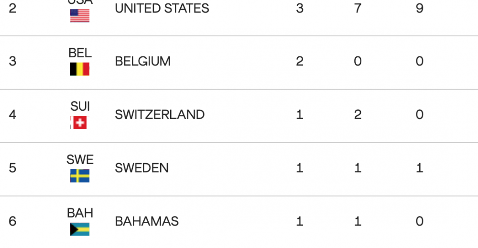Screen dimensions: 478x248
Task: Click the Sweden flag icon
Action: [x=80, y=176]
